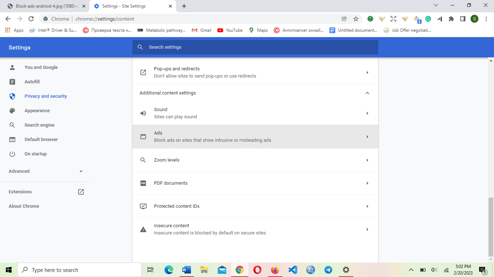Open Telegram from the taskbar
This screenshot has width=494, height=277.
(328, 270)
